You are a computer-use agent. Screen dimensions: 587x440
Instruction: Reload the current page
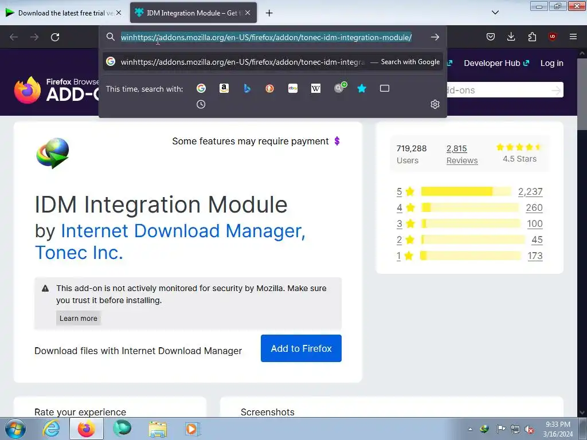55,37
